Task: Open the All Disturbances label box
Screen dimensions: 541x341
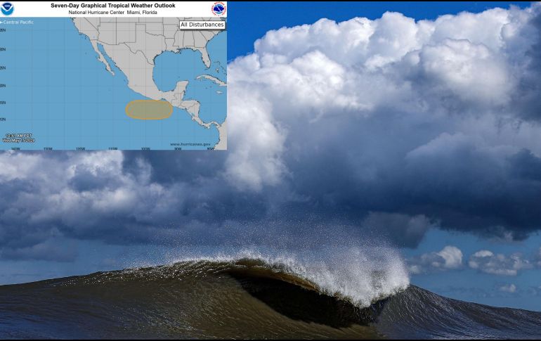Action: pyautogui.click(x=202, y=25)
